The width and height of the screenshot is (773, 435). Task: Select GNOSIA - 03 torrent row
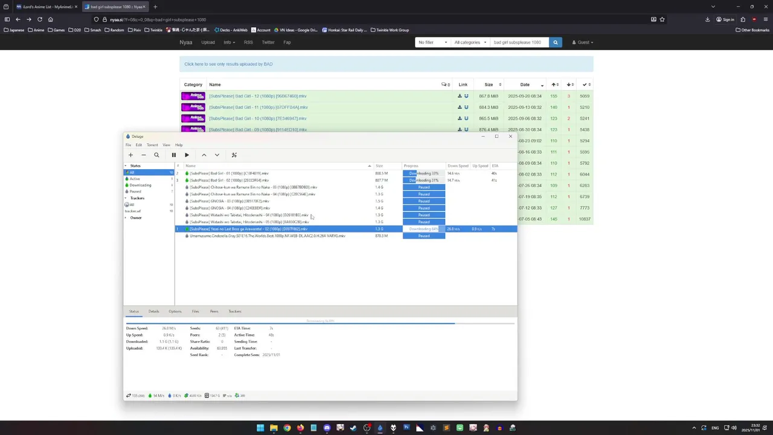tap(346, 201)
